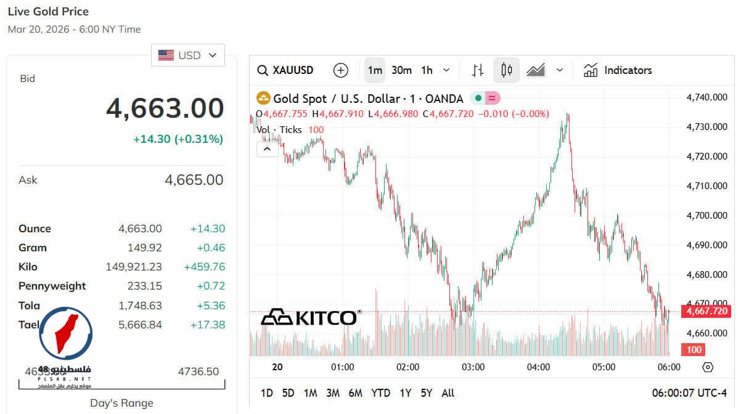Toggle the pink approximation data badge
The image size is (741, 414).
(492, 99)
